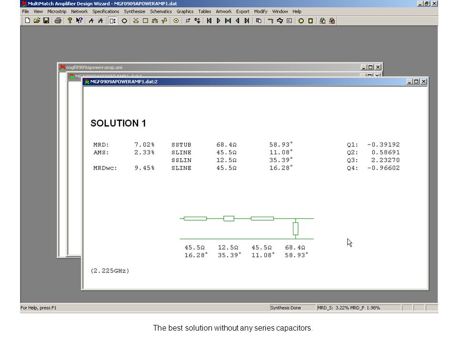The height and width of the screenshot is (343, 458).
Task: Open the Window menu
Action: 280,11
